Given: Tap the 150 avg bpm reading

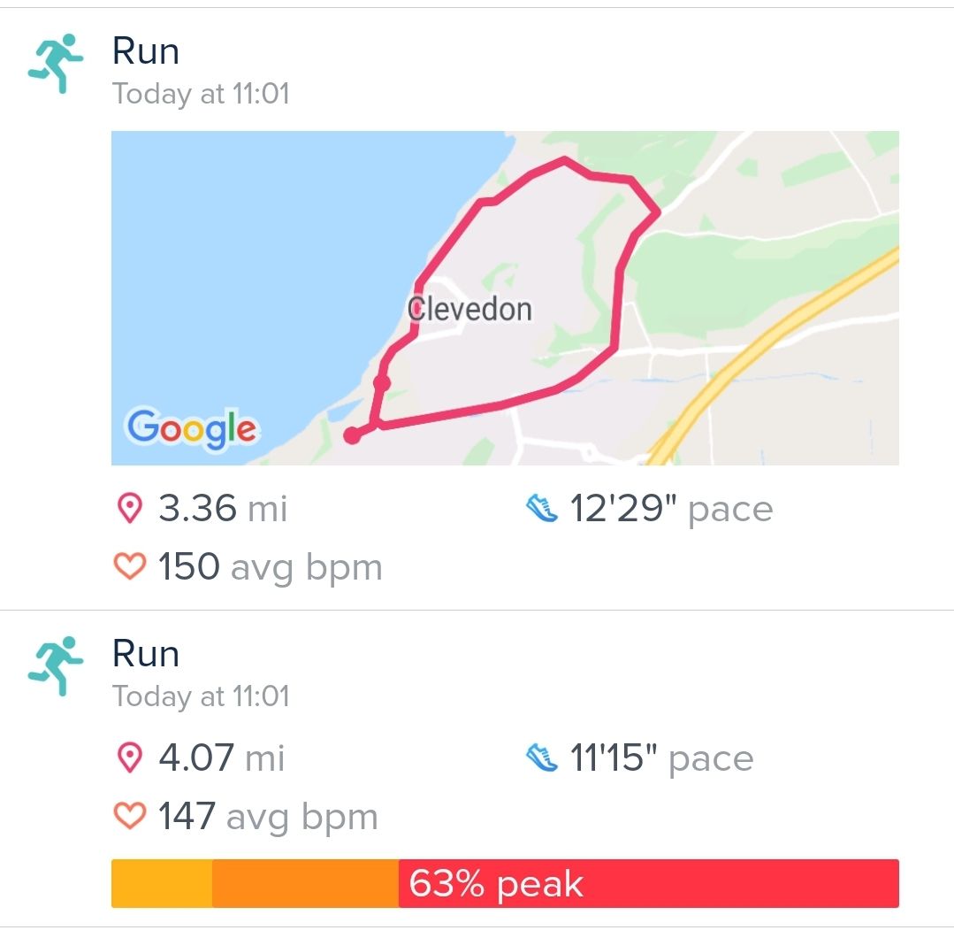Looking at the screenshot, I should 270,566.
